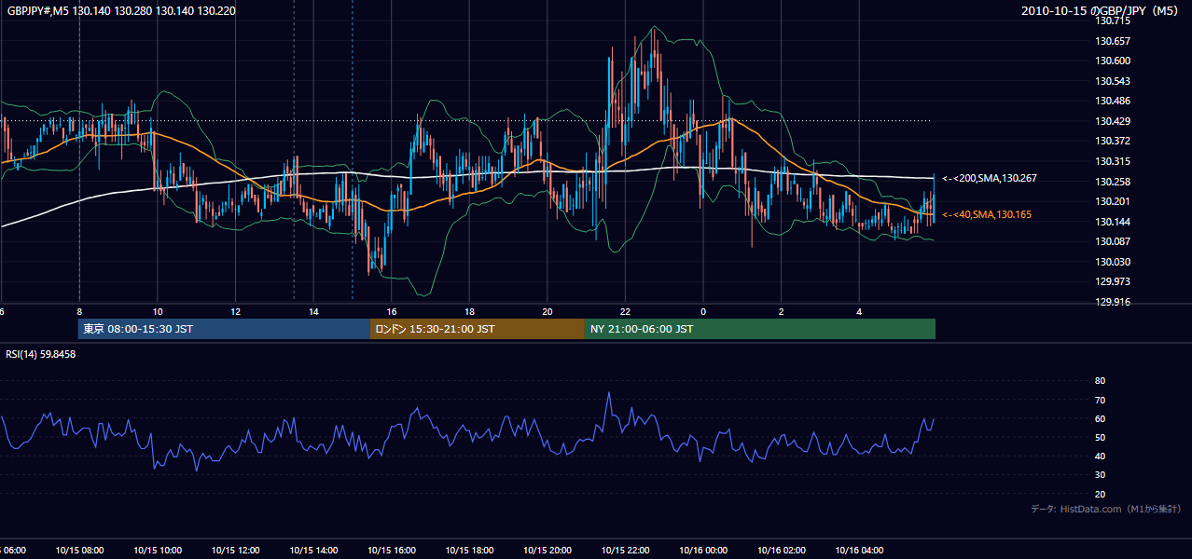
Task: Click the 10/15 10:00 time axis label
Action: tap(158, 551)
